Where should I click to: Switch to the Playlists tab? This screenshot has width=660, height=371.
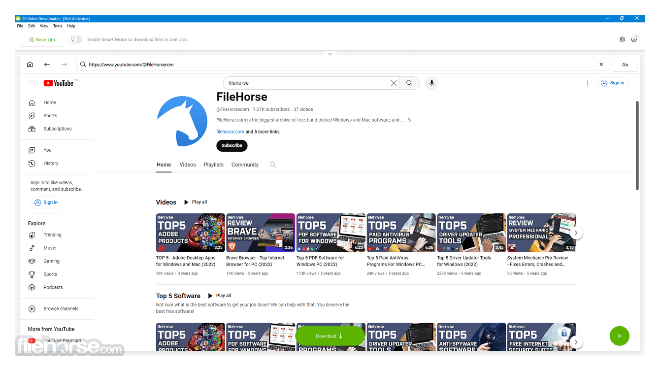pyautogui.click(x=214, y=165)
